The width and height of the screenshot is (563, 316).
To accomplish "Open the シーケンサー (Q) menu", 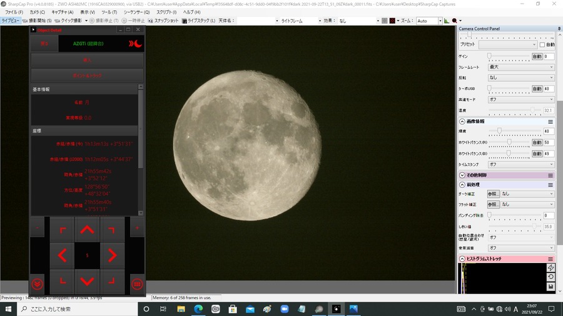I will (x=137, y=12).
